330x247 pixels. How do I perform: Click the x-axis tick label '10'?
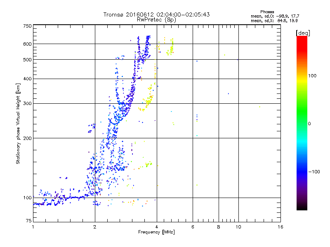pyautogui.click(x=238, y=227)
